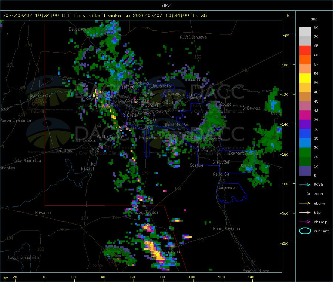Click the Nihuil location label

point(87,169)
